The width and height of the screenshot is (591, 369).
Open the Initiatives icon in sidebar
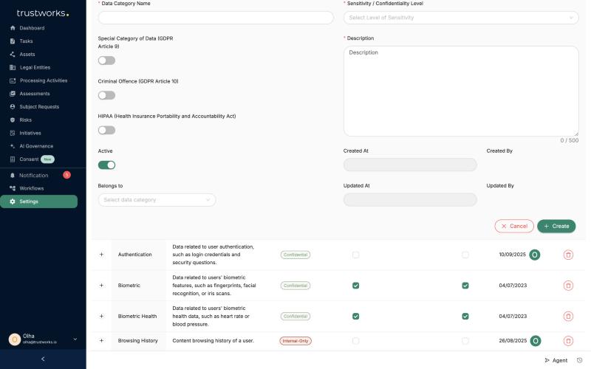13,133
